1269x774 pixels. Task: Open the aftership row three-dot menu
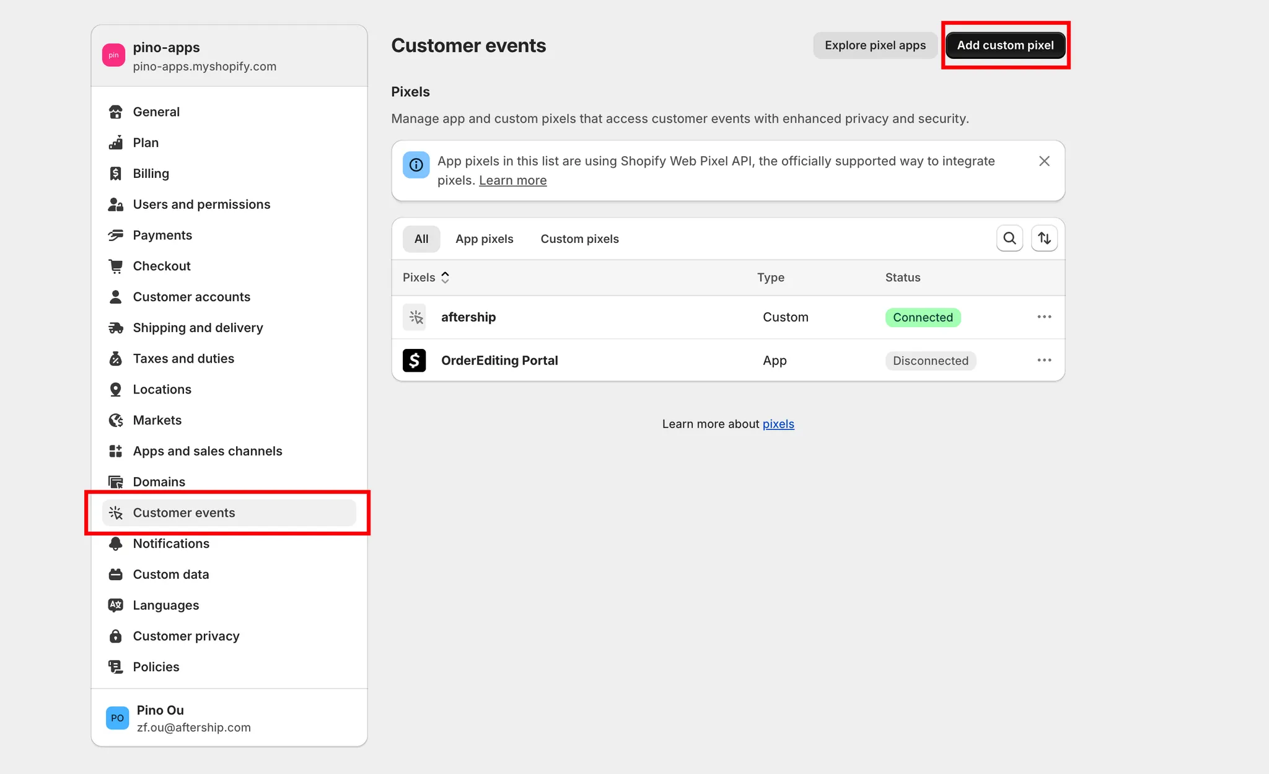[1044, 317]
